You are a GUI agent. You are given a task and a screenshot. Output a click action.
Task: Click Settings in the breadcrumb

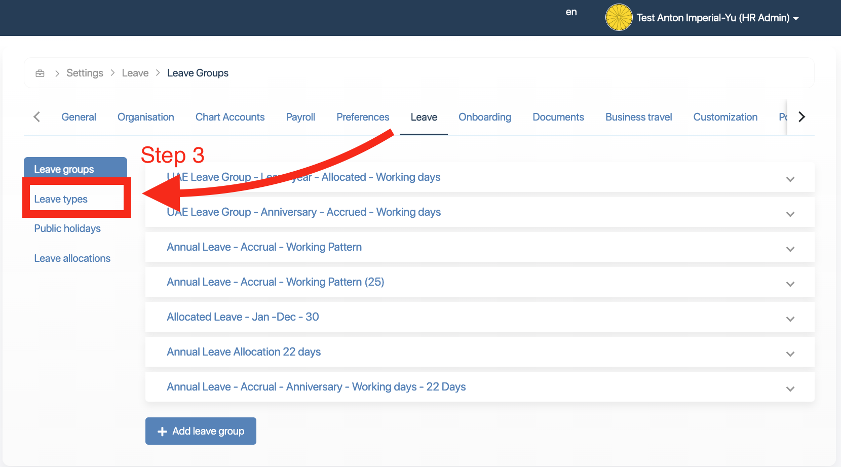85,73
